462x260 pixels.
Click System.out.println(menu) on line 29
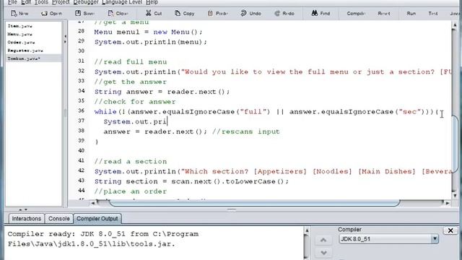[151, 42]
